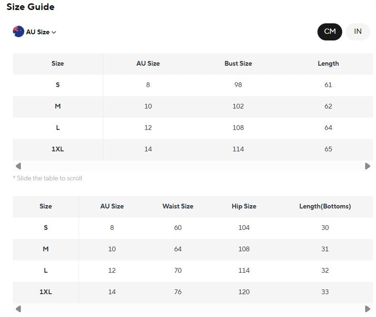Click the bottom table's horizontal scrollbar track

(x=193, y=309)
